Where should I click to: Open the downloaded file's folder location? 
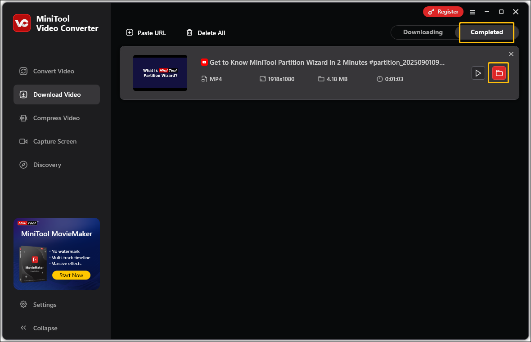[x=499, y=73]
